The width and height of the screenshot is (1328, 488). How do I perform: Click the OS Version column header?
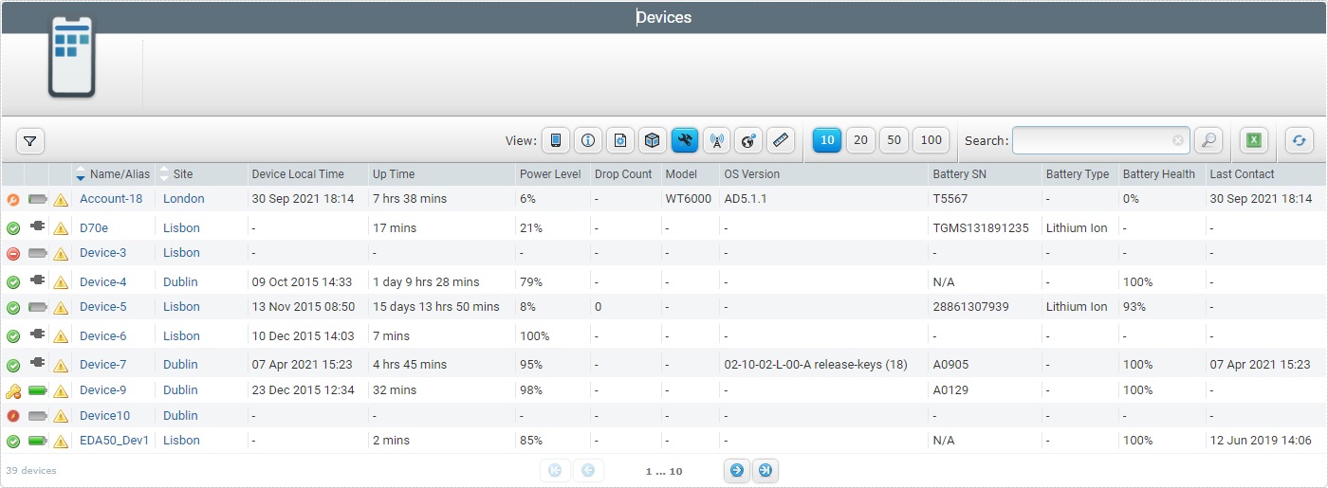[x=751, y=174]
